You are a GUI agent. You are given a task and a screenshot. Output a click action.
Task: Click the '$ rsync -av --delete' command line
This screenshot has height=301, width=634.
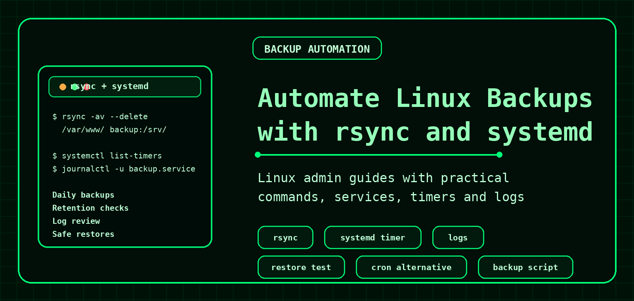click(100, 116)
